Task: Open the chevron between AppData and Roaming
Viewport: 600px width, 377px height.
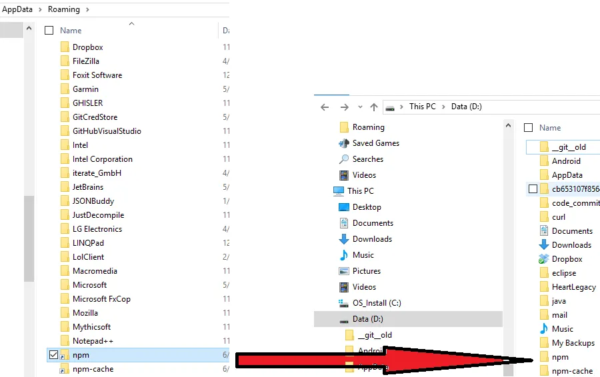Action: 40,9
